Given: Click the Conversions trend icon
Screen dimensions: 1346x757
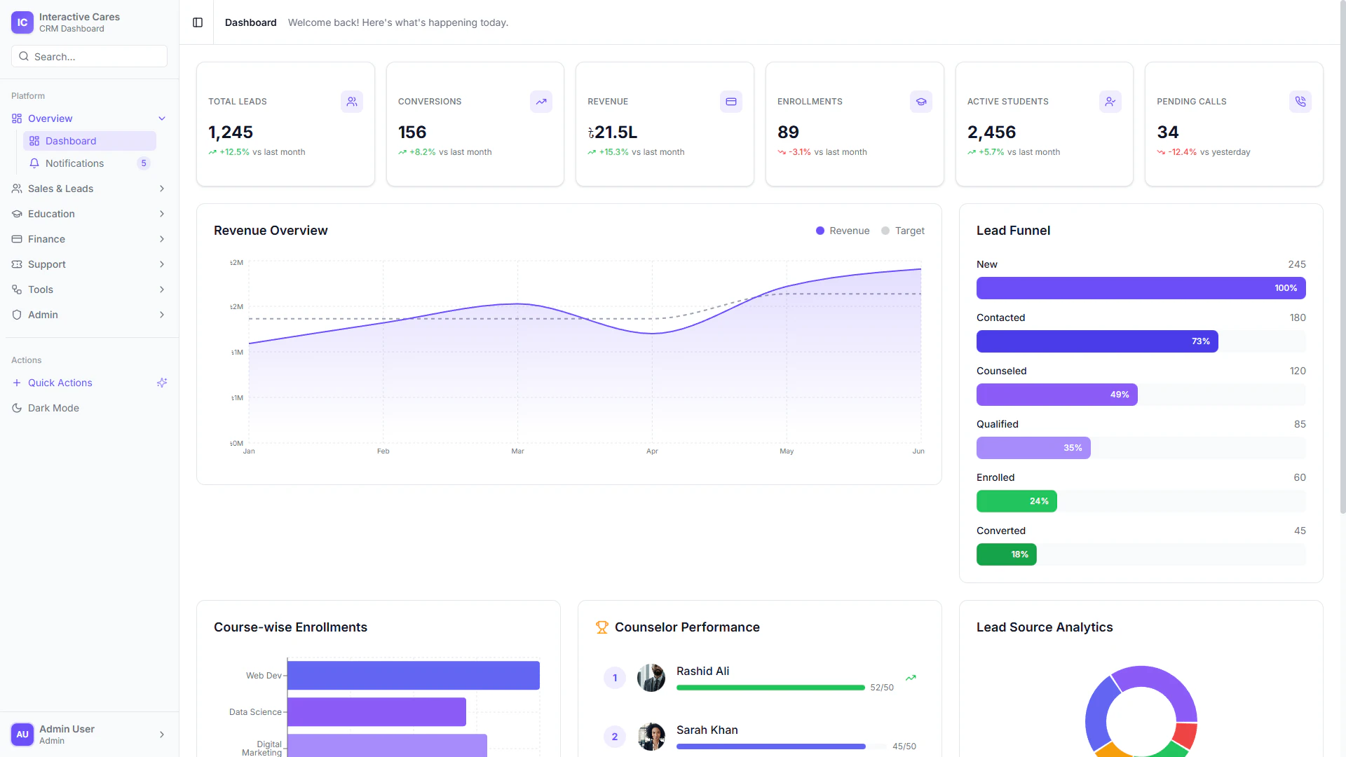Looking at the screenshot, I should point(541,102).
